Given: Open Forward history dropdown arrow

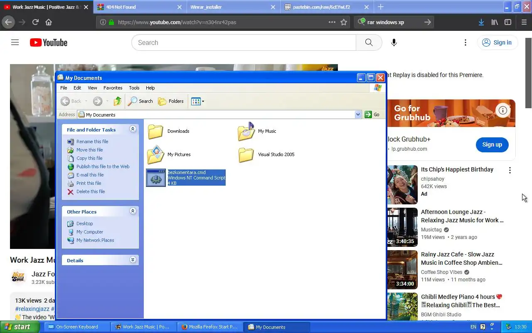Looking at the screenshot, I should point(107,101).
